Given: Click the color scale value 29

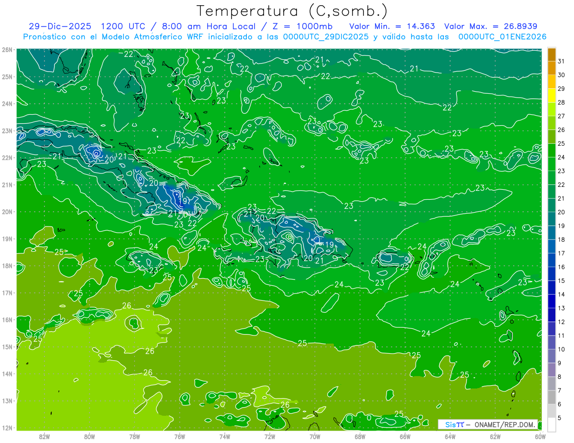Looking at the screenshot, I should pyautogui.click(x=562, y=89).
